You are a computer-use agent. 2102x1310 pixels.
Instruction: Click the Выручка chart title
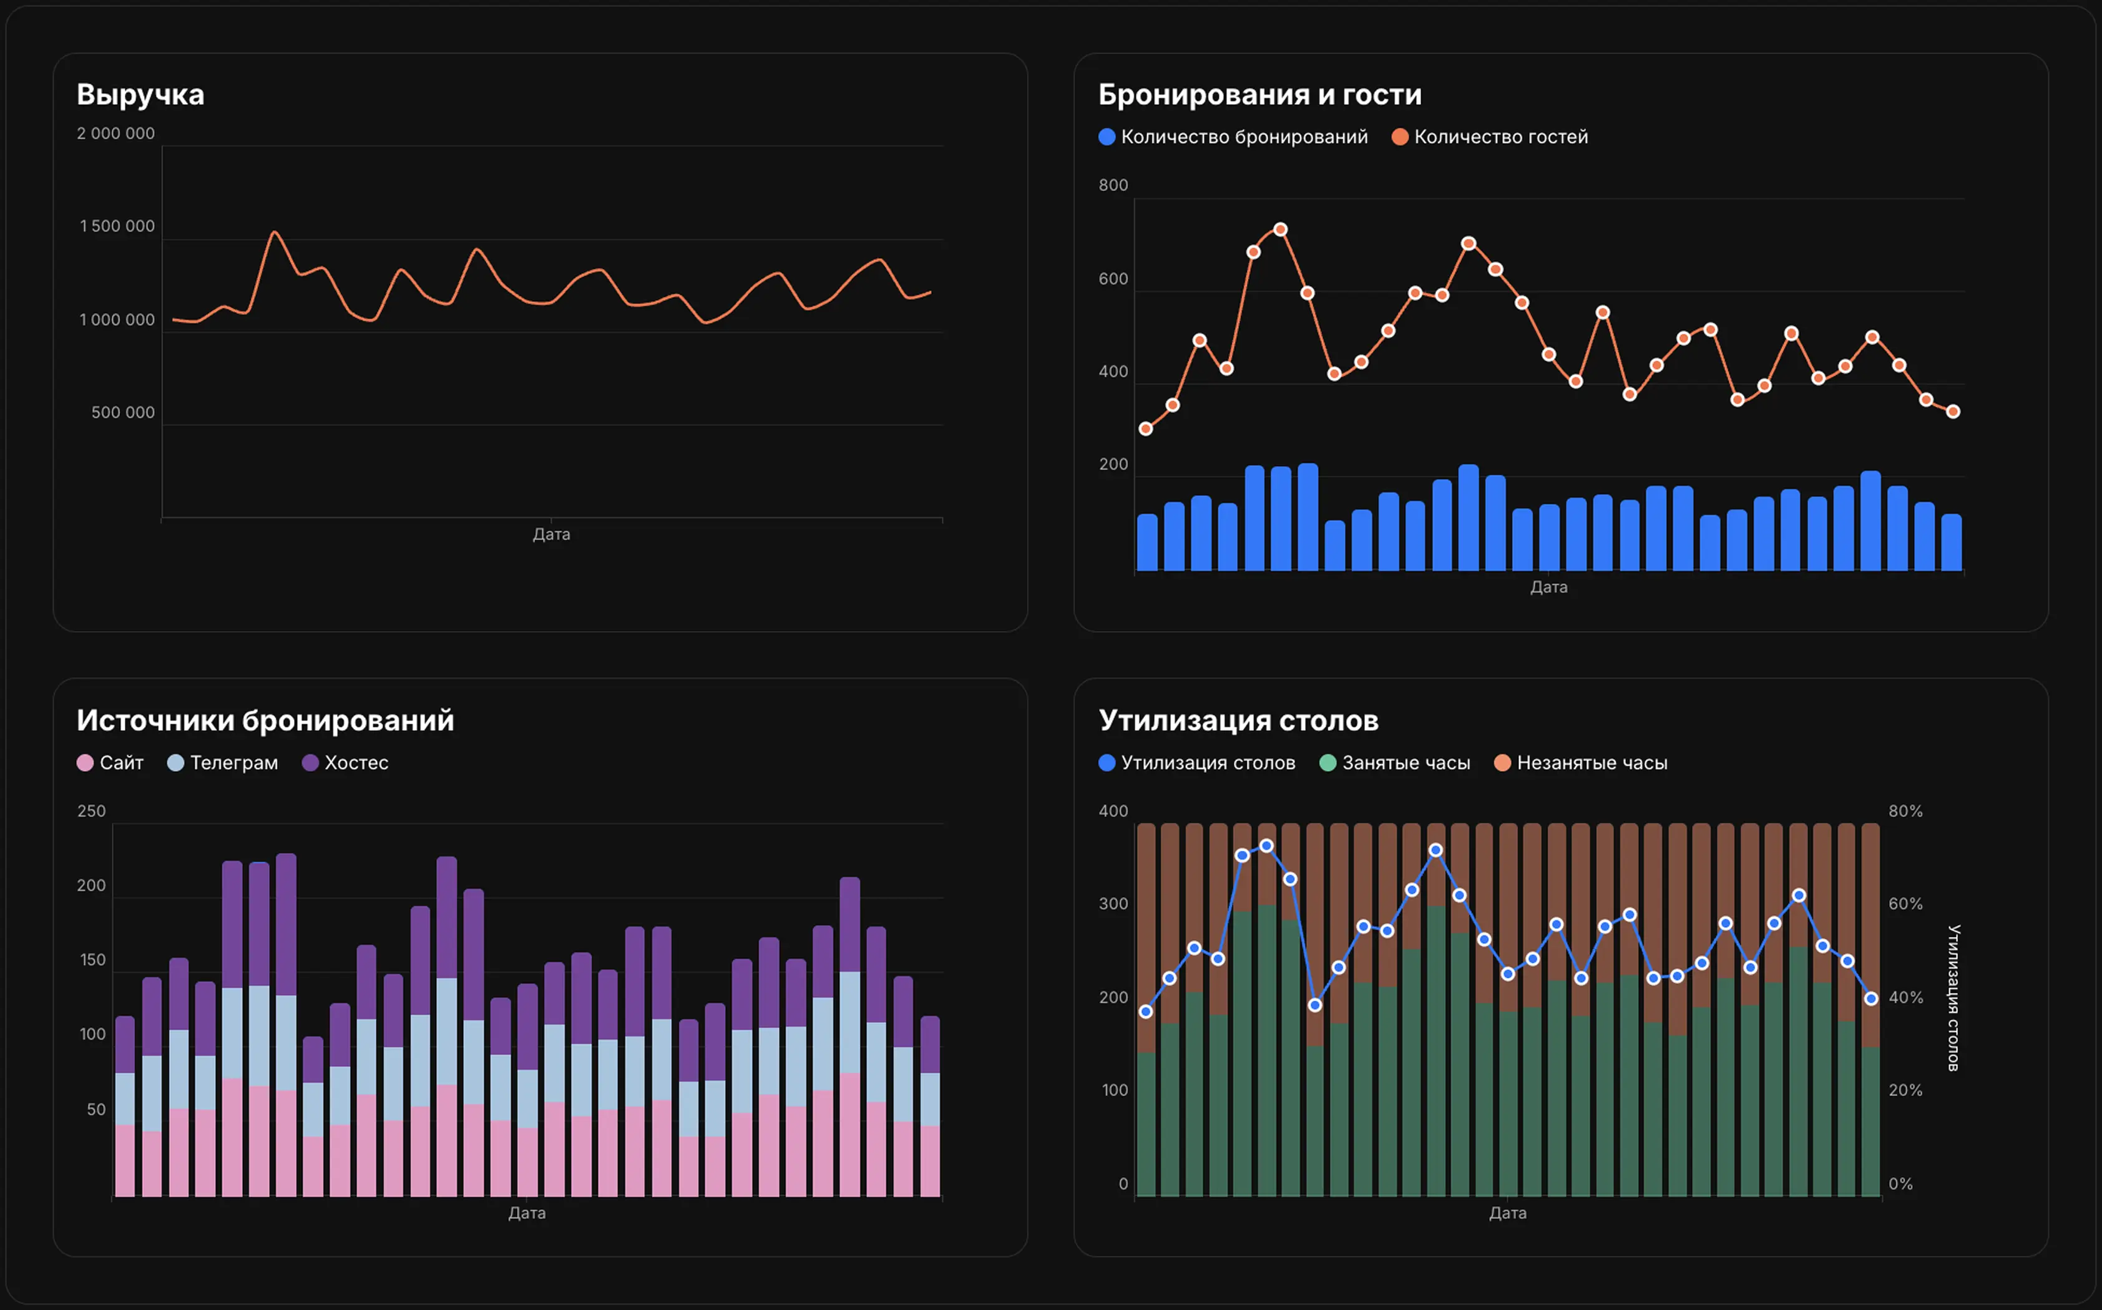[x=140, y=94]
